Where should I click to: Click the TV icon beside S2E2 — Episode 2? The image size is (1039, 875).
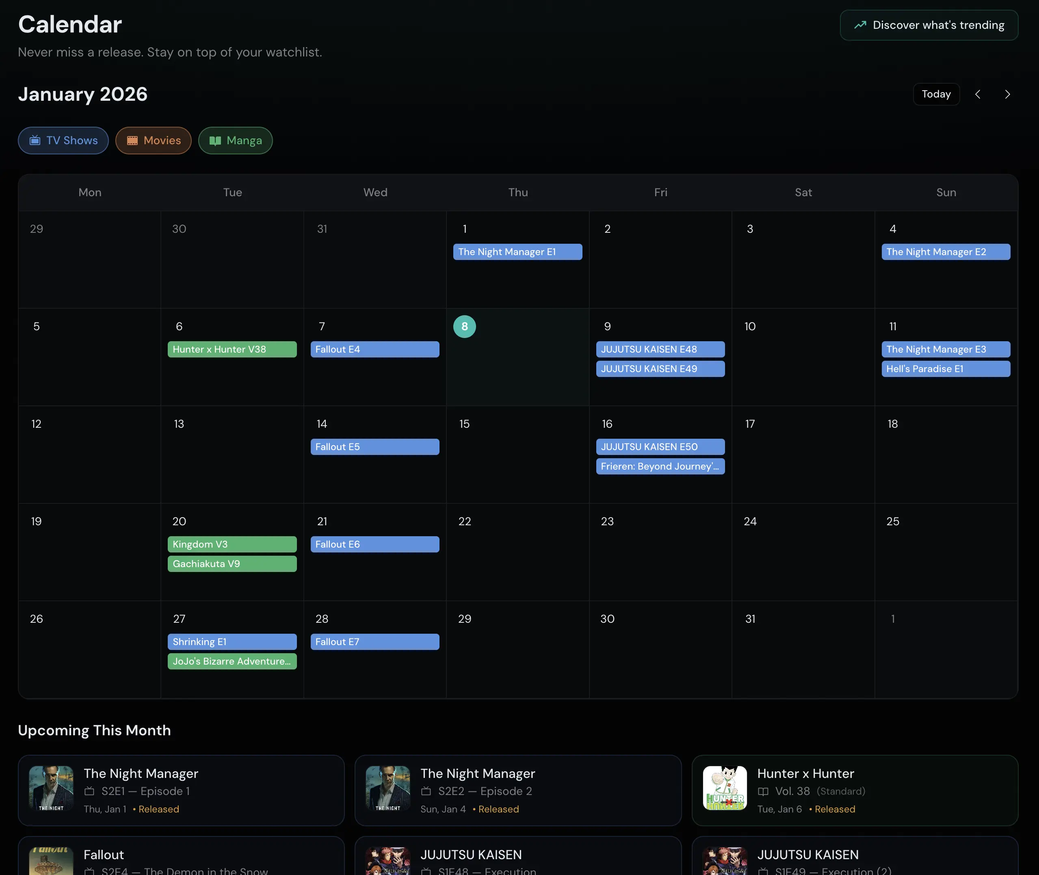[x=426, y=791]
